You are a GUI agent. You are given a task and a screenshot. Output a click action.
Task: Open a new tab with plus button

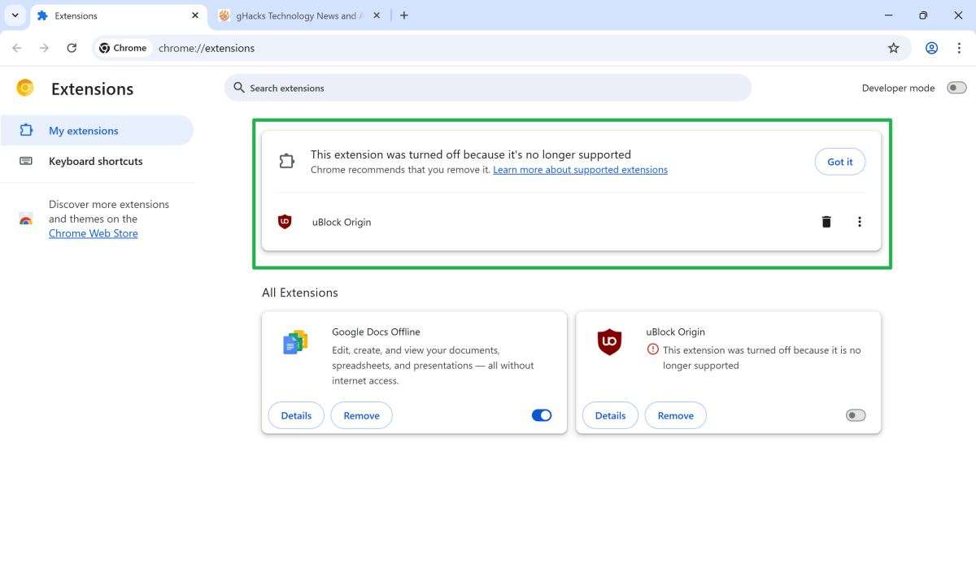[404, 15]
